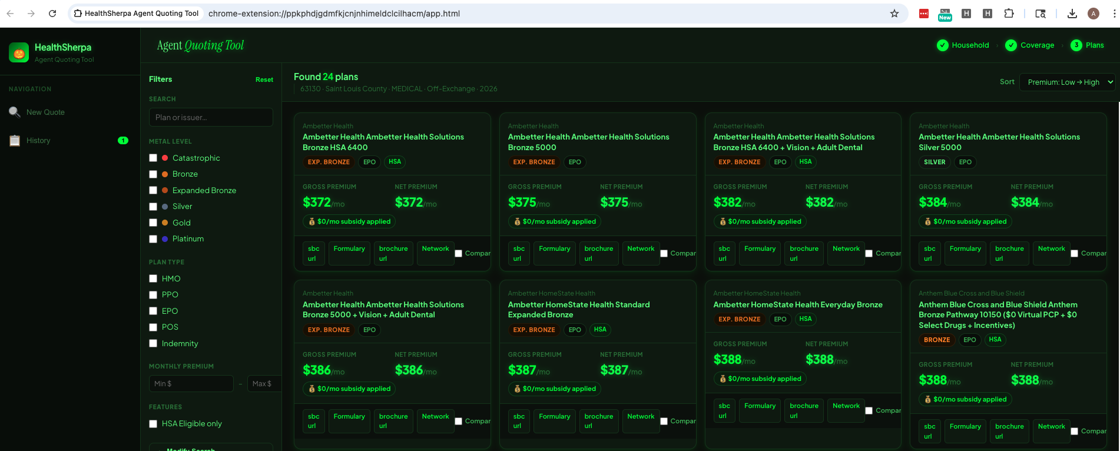Select the Platinum metal level checkbox

(153, 239)
